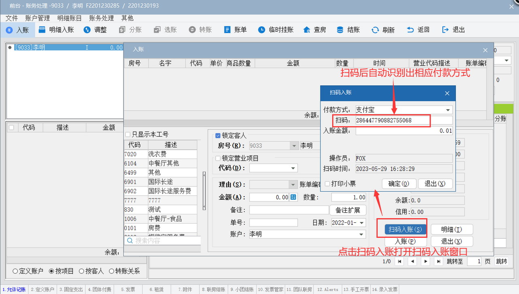Expand the 账户 李明 dropdown

[362, 234]
